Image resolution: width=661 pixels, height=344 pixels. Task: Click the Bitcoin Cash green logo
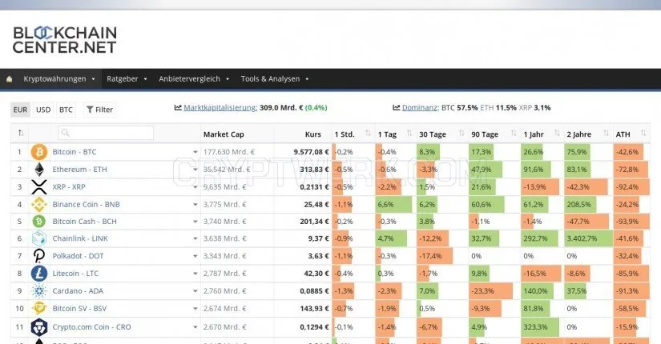(39, 221)
